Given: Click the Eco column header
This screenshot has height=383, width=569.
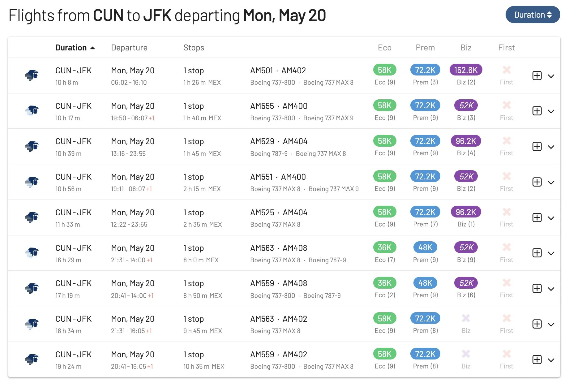Looking at the screenshot, I should [385, 48].
